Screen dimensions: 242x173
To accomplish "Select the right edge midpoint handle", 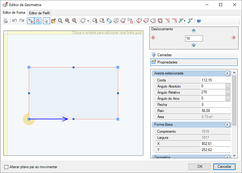I will tap(118, 93).
